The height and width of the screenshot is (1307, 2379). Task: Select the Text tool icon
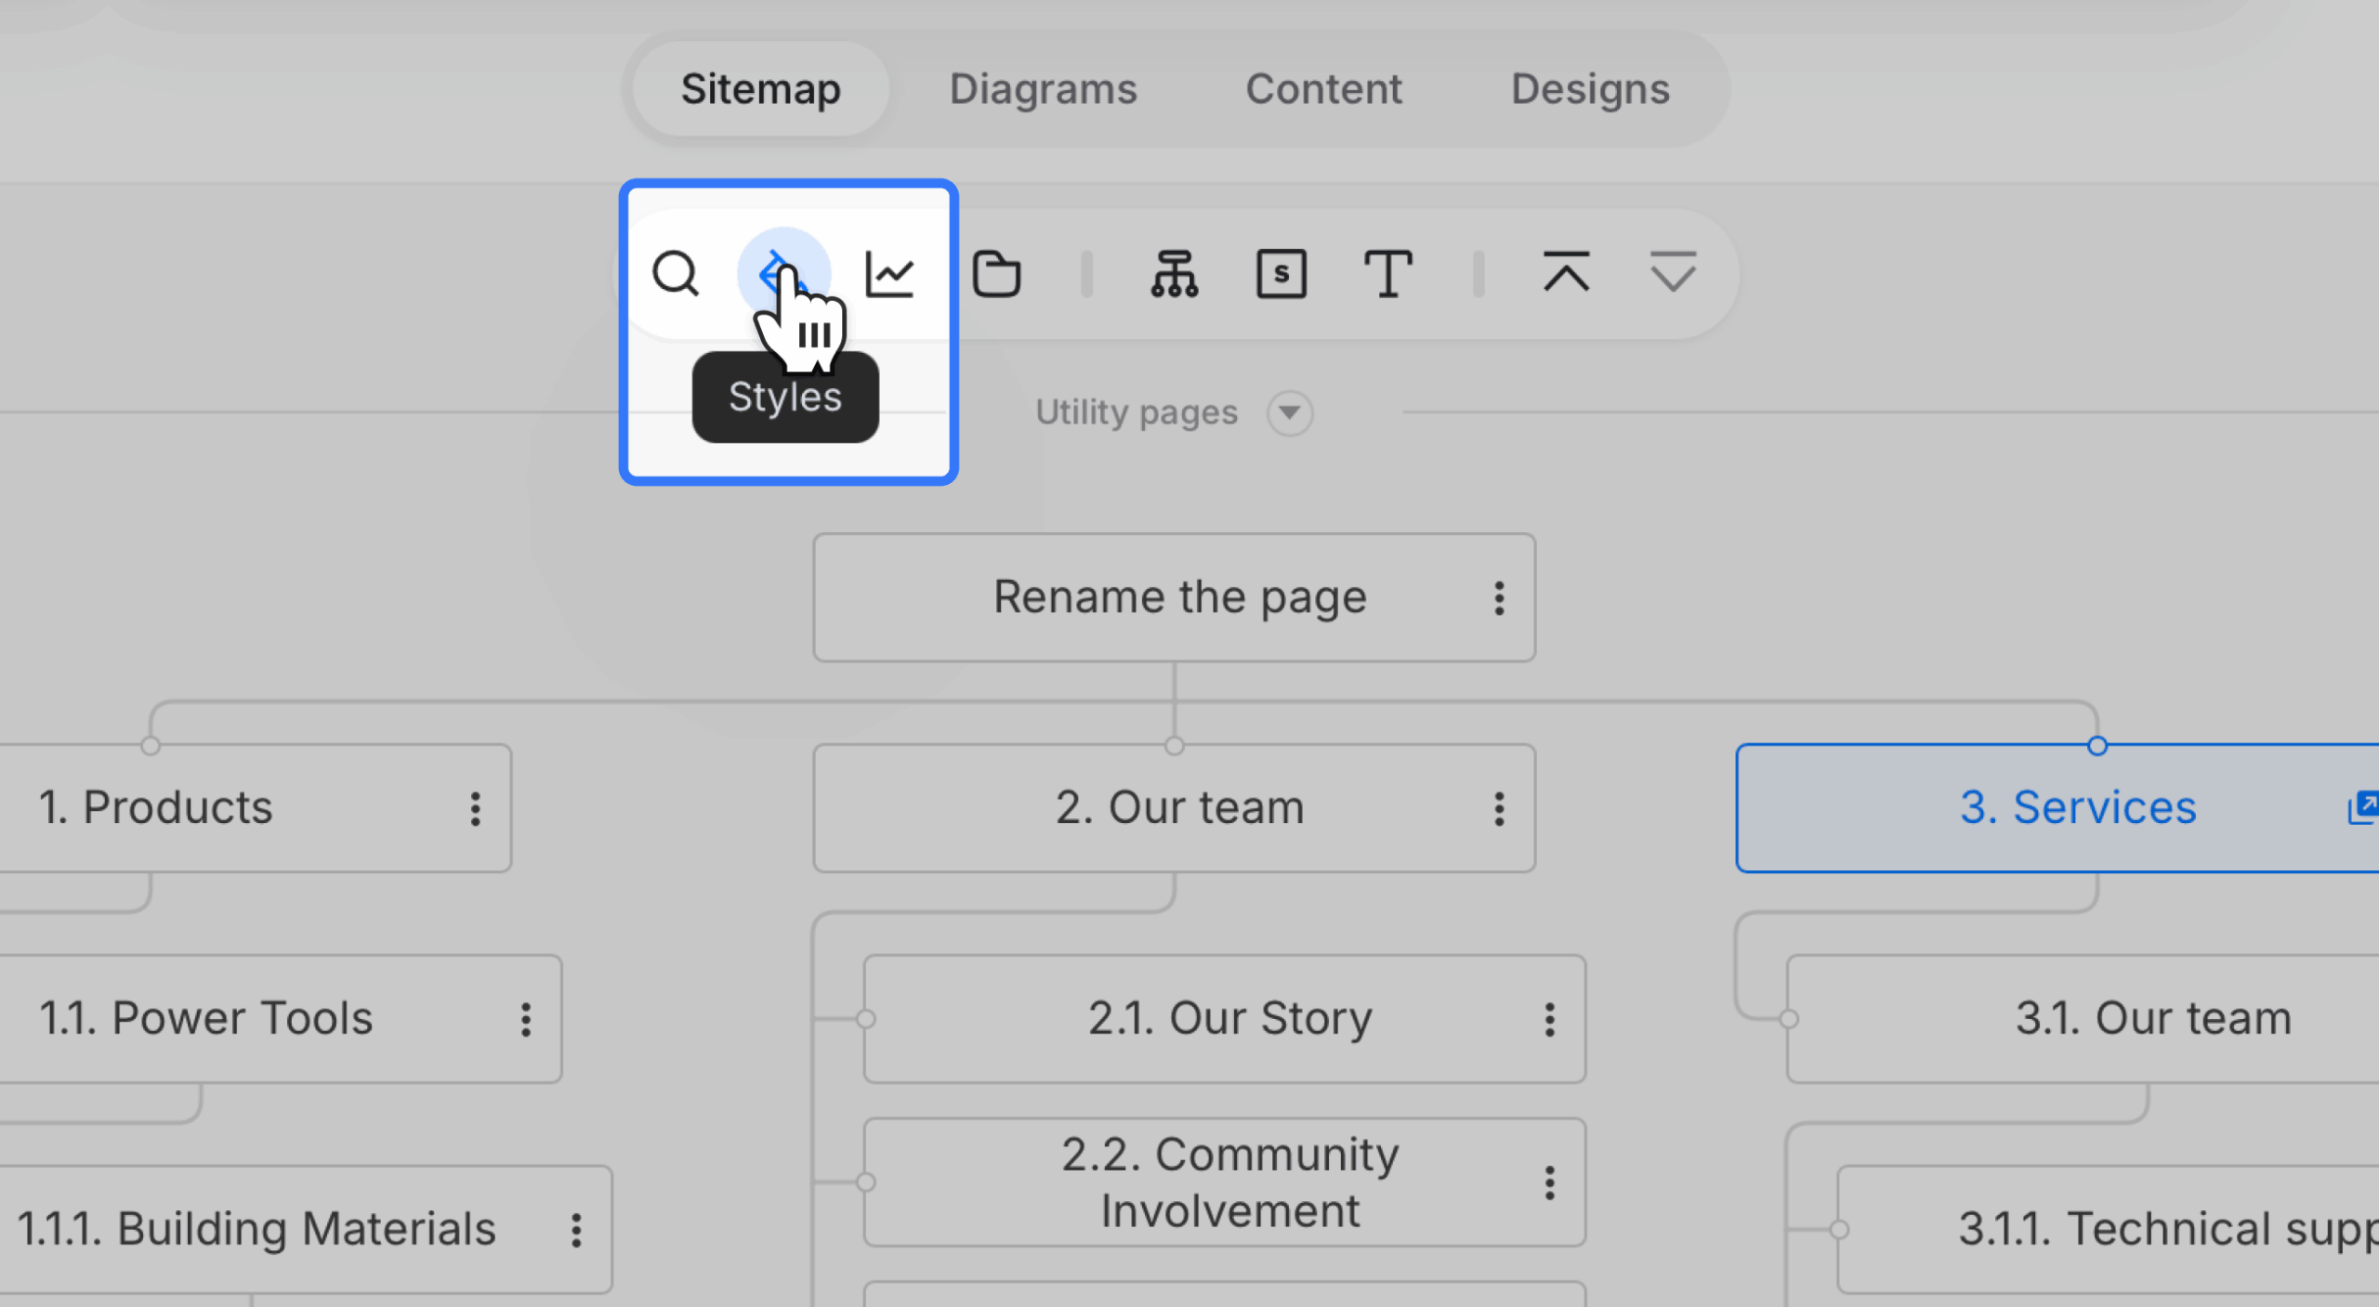(x=1388, y=274)
